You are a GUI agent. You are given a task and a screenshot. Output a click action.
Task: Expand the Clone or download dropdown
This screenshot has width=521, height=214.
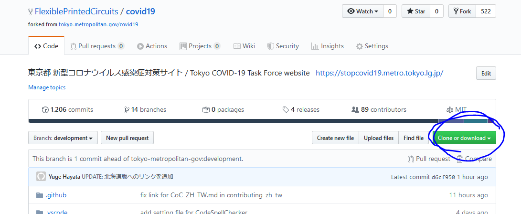pos(464,138)
